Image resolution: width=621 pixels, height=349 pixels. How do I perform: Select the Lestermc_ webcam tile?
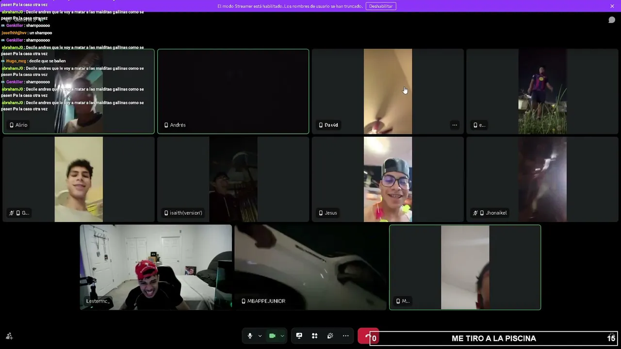(x=156, y=267)
